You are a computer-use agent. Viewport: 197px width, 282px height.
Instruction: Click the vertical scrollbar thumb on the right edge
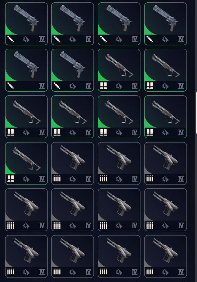point(196,113)
